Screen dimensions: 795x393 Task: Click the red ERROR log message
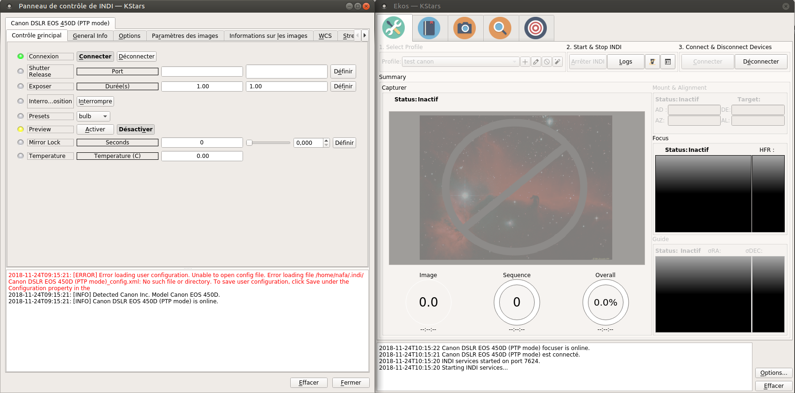[x=186, y=282]
